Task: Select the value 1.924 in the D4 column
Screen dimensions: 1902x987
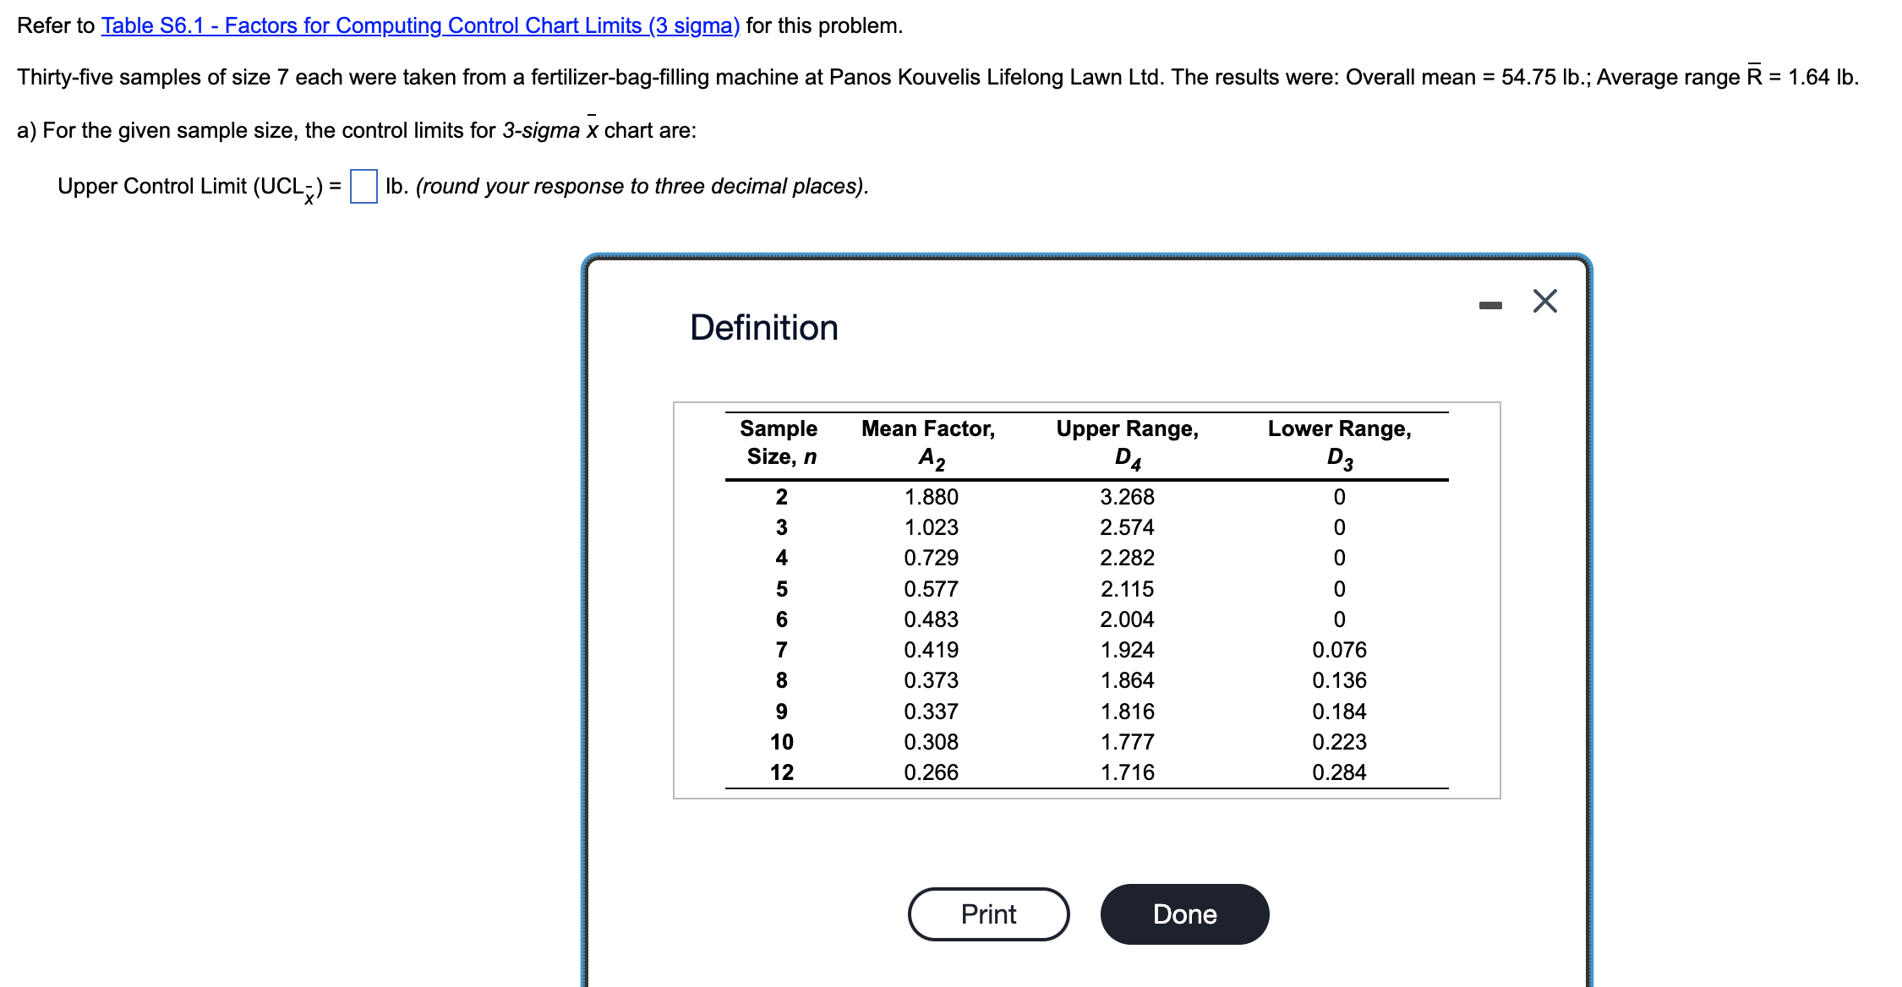Action: click(x=1127, y=649)
